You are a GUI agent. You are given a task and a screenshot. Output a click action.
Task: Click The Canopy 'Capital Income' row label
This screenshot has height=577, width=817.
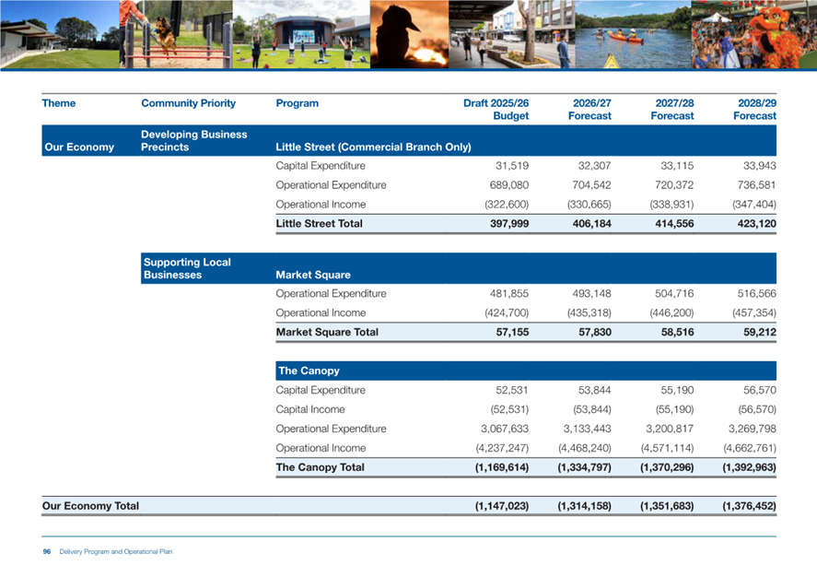(x=310, y=409)
